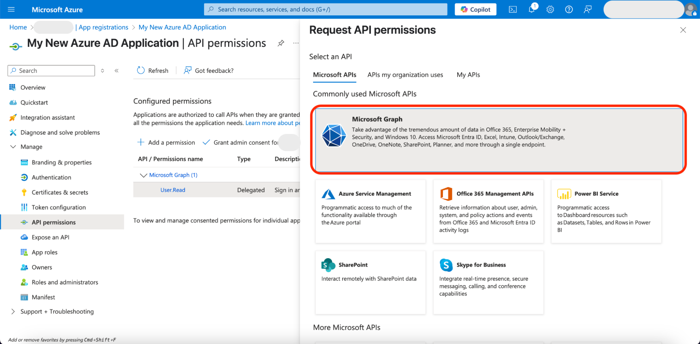Click the sidebar expand/collapse arrows icon

click(103, 71)
